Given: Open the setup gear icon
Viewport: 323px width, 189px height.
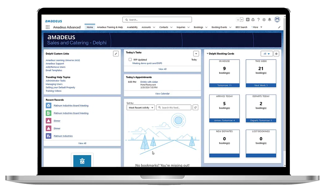Looking at the screenshot, I should click(264, 20).
